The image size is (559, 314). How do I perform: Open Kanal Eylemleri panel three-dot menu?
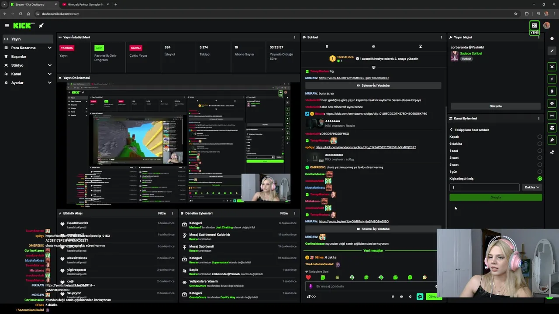[538, 118]
